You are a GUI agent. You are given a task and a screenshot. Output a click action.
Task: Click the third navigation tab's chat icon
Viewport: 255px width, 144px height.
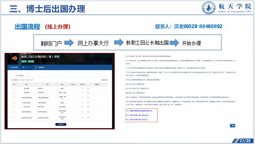tap(36, 67)
